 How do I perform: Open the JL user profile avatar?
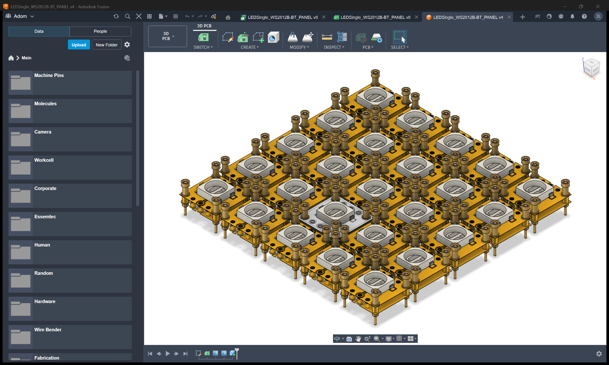598,16
